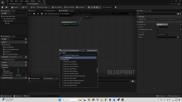
Task: Click the Eject playback icon
Action: click(x=97, y=7)
